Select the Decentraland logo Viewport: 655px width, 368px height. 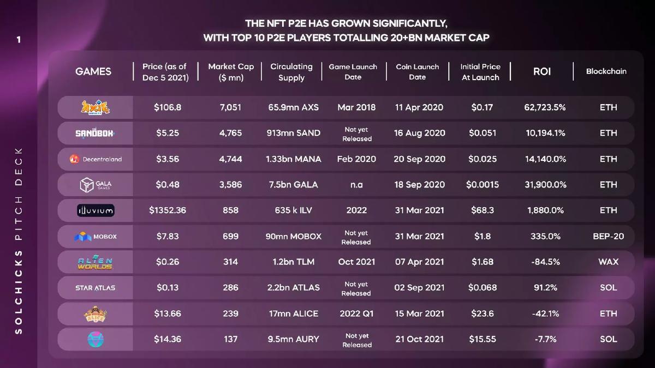[96, 159]
